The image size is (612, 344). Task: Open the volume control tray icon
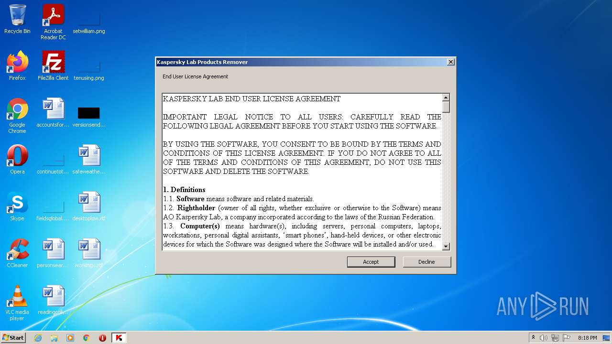click(x=544, y=338)
